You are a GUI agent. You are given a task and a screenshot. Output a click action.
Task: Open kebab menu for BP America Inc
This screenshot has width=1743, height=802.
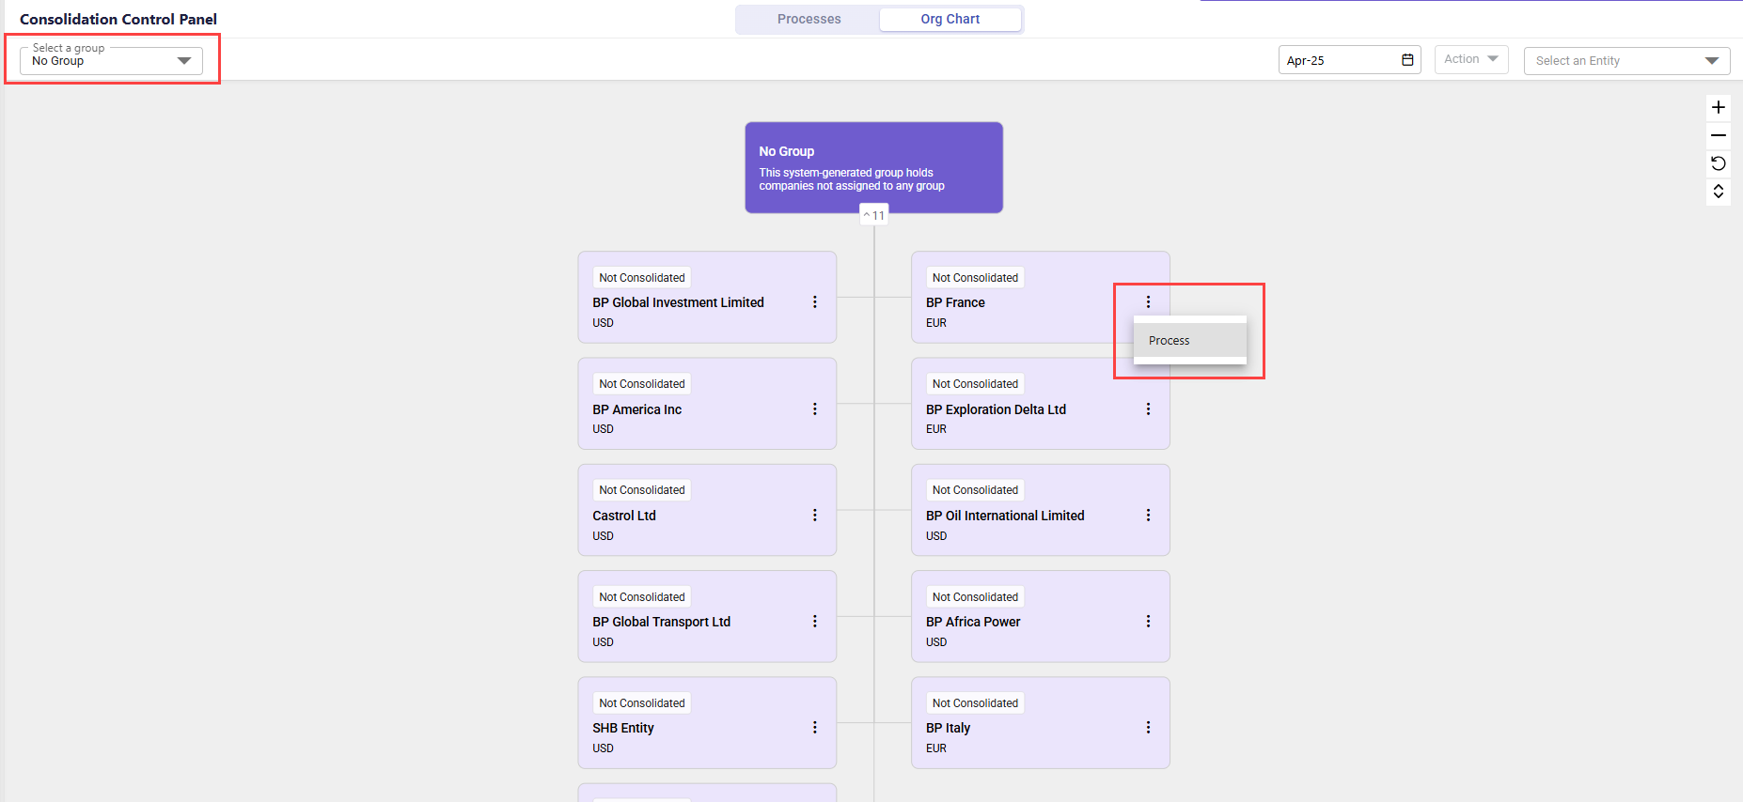(814, 409)
